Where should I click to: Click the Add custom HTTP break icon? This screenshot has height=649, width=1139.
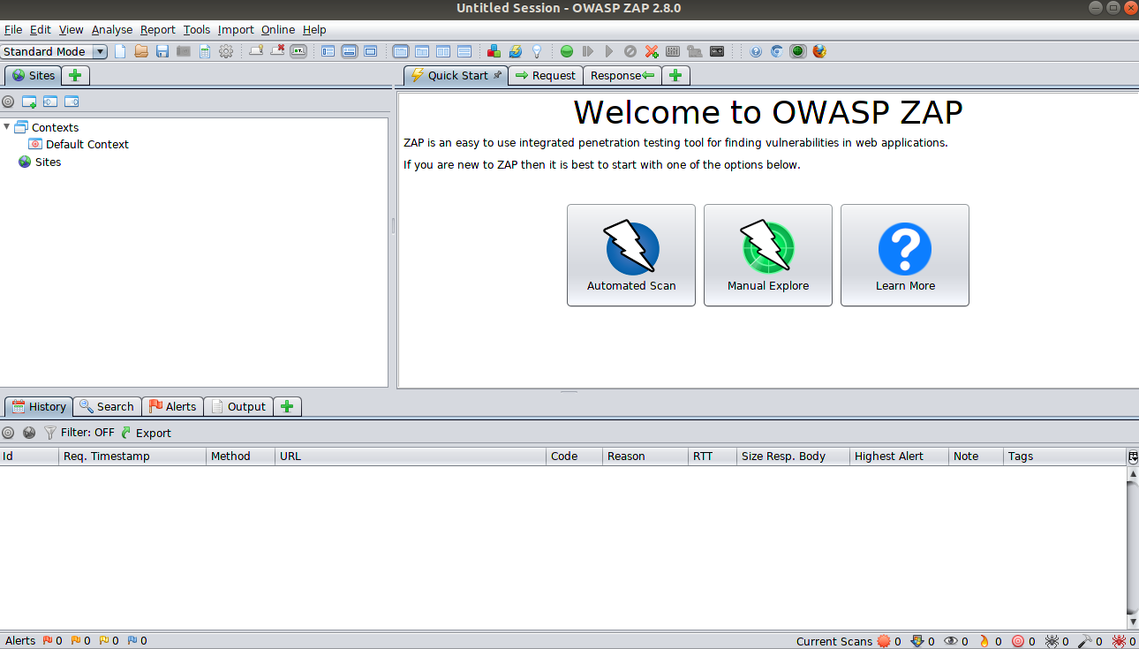coord(652,51)
